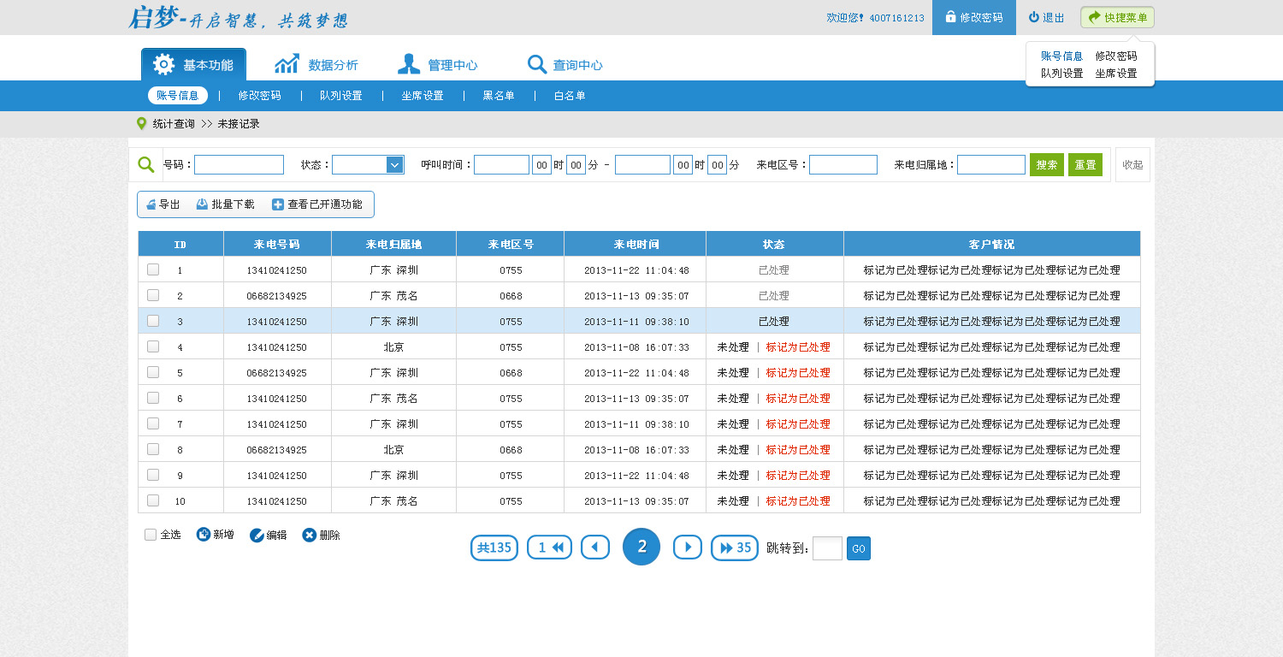
Task: Open 队列设置 in the blue submenu
Action: coord(340,96)
